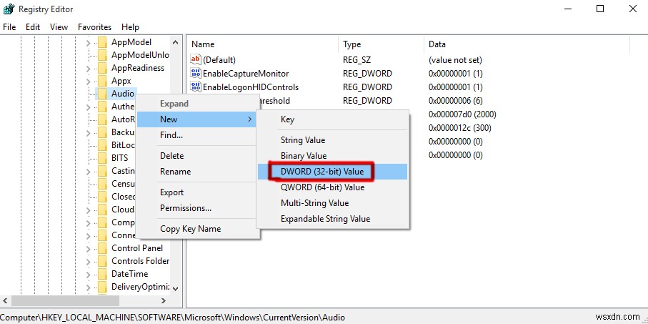Screen dimensions: 648x324
Task: Maximize the Registry Editor window
Action: pos(600,9)
